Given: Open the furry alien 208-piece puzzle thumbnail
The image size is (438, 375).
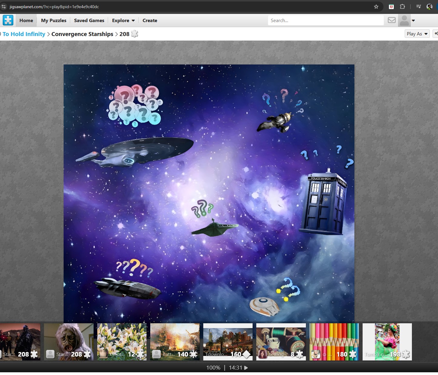Looking at the screenshot, I should tap(69, 342).
